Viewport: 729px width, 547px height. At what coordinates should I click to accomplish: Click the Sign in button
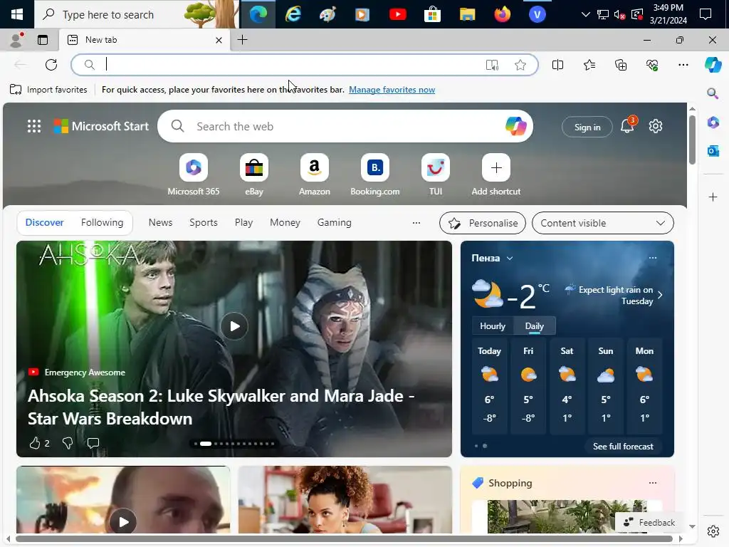pyautogui.click(x=587, y=127)
